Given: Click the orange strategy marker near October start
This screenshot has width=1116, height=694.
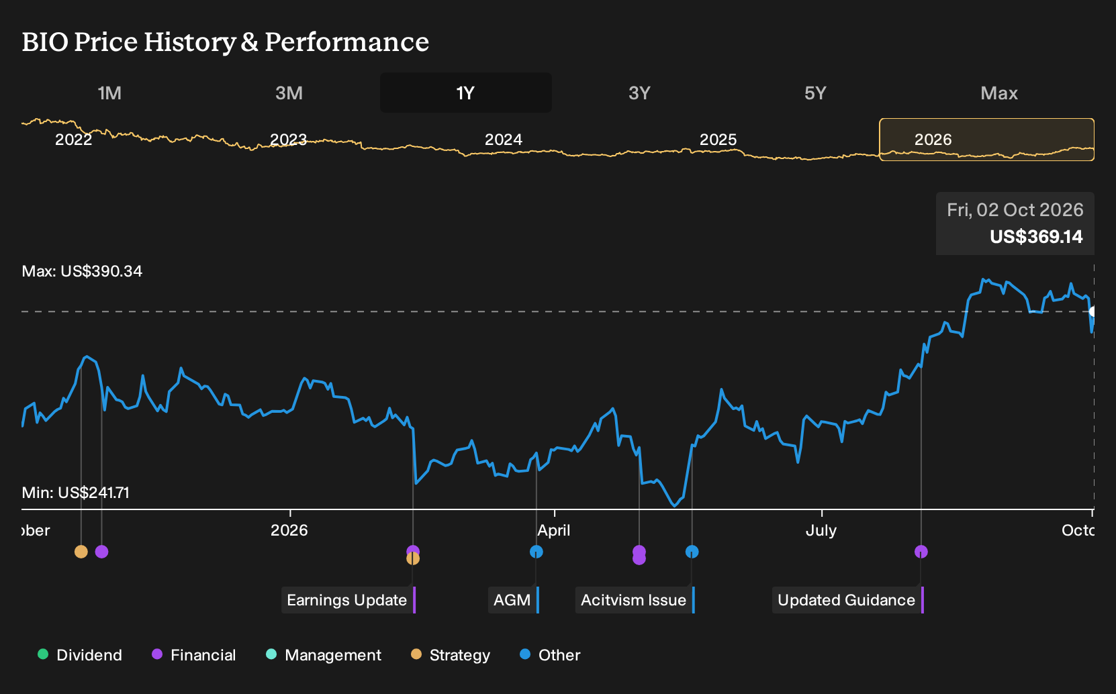Looking at the screenshot, I should click(81, 552).
